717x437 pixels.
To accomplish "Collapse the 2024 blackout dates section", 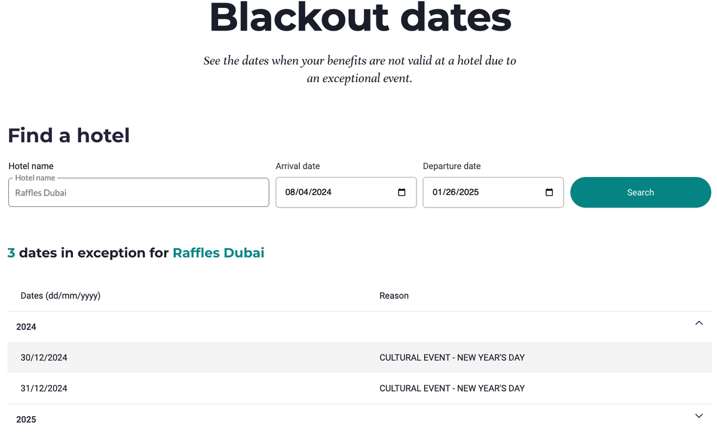I will (698, 323).
